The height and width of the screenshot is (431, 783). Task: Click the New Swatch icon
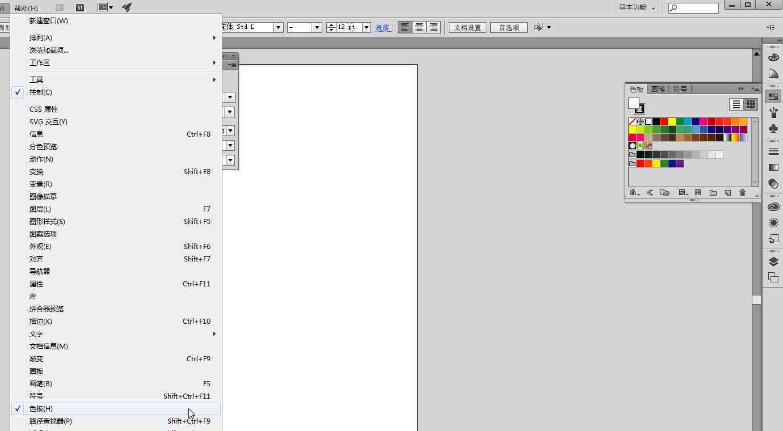(x=728, y=193)
